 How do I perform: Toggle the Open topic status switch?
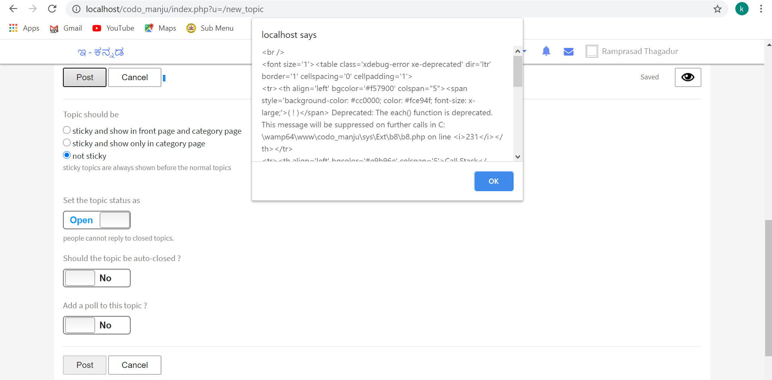pos(97,220)
